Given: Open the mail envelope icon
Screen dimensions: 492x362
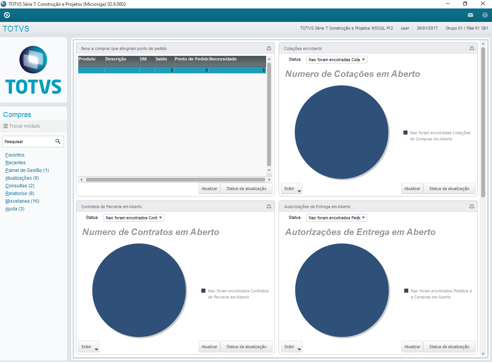Looking at the screenshot, I should (x=470, y=15).
